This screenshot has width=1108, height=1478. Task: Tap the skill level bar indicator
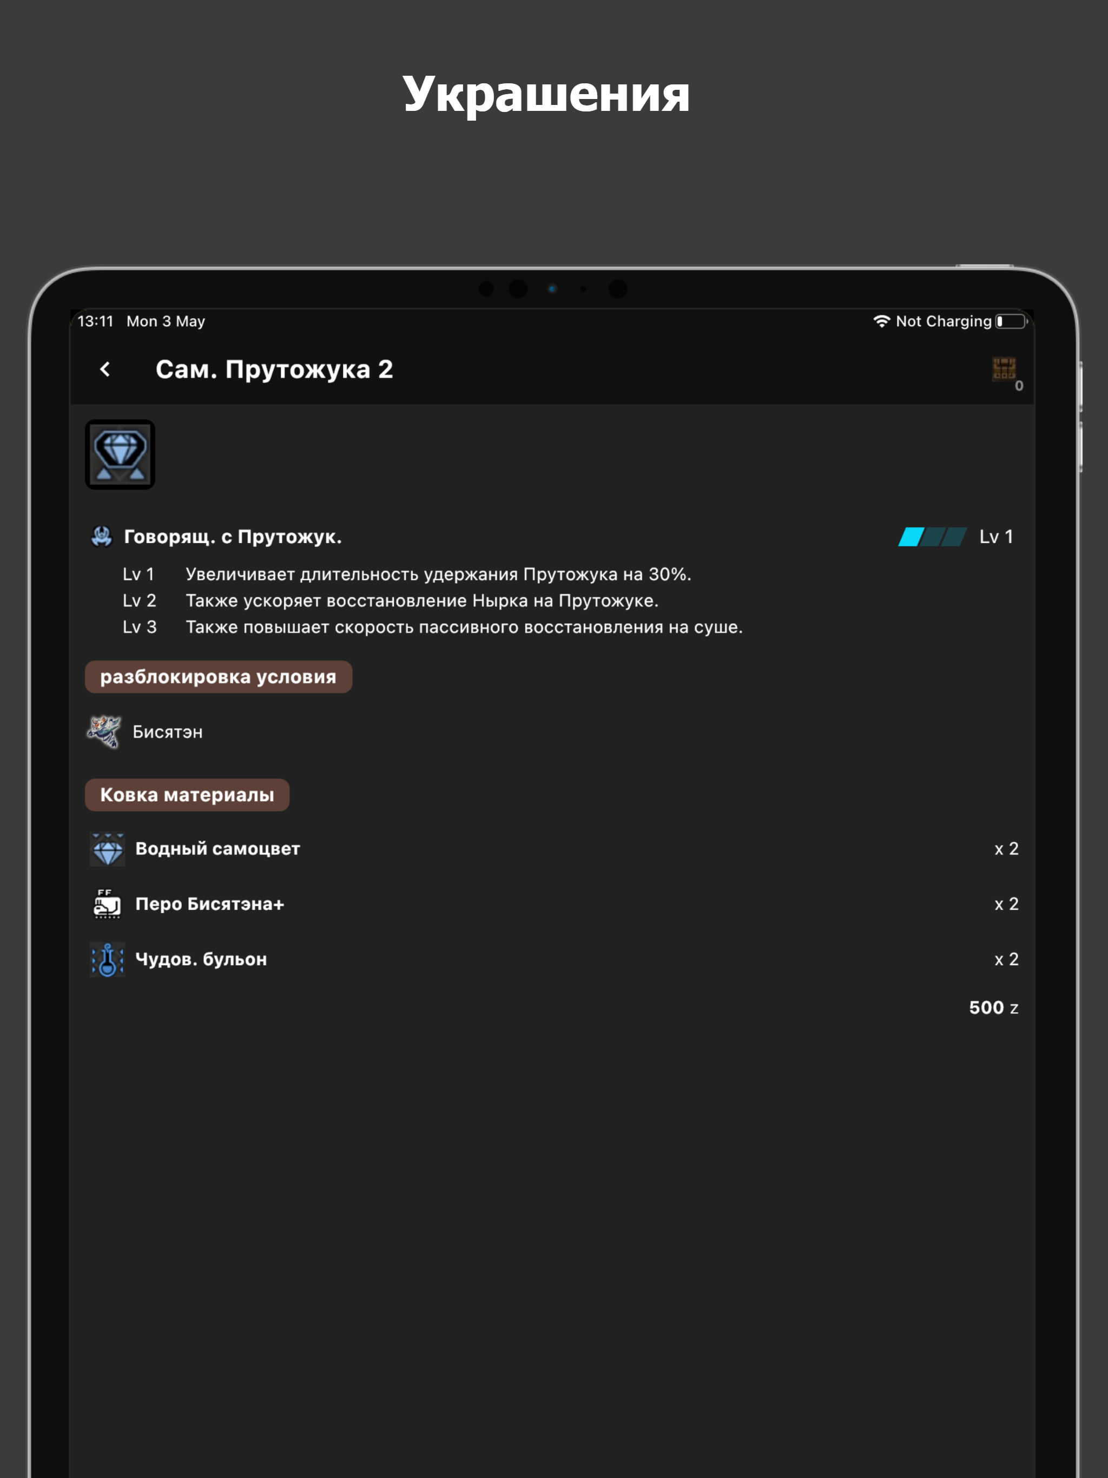[932, 537]
